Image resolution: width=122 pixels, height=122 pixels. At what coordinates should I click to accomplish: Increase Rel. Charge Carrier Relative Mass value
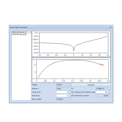point(110,91)
